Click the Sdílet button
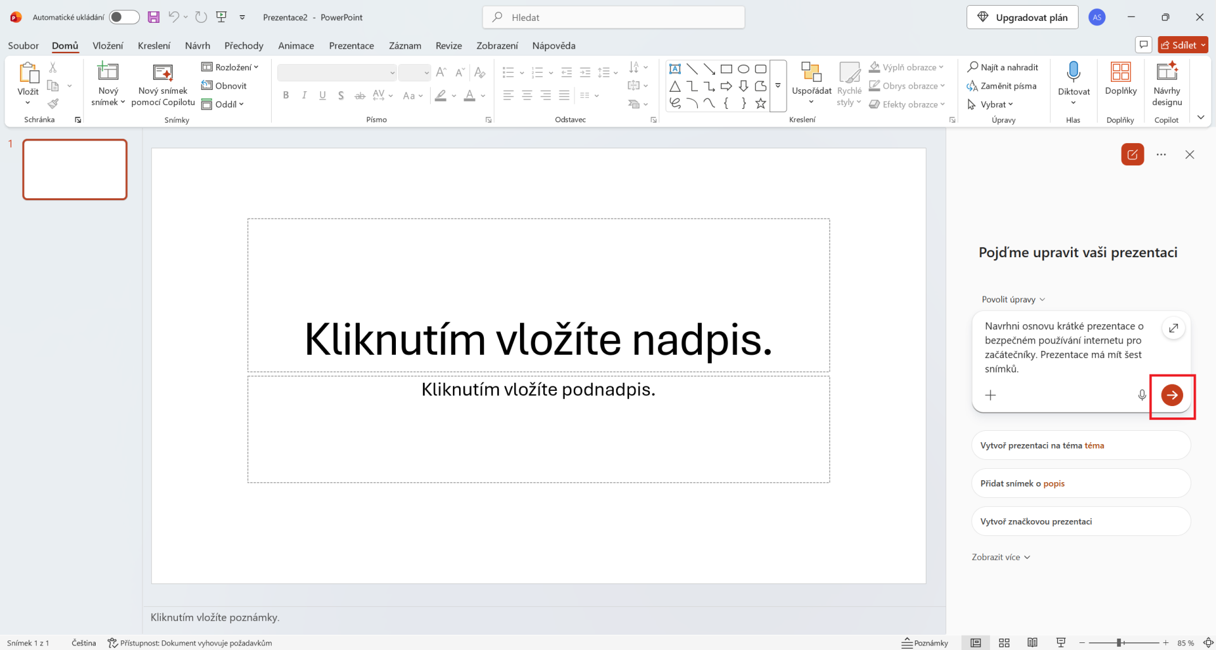 pyautogui.click(x=1183, y=45)
